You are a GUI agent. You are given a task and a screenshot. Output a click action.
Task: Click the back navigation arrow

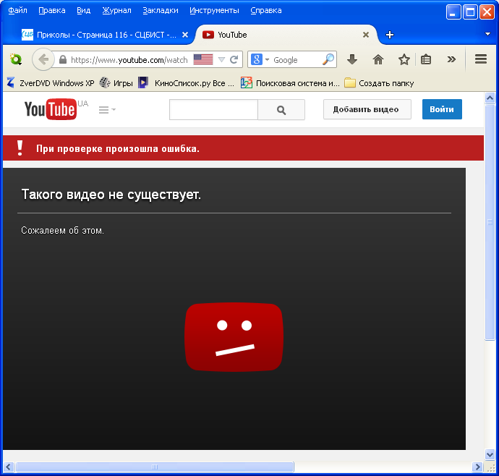(x=43, y=59)
